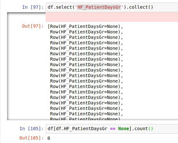Image resolution: width=178 pixels, height=143 pixels.
Task: Click the .collect() call in cell 97
Action: 140,7
